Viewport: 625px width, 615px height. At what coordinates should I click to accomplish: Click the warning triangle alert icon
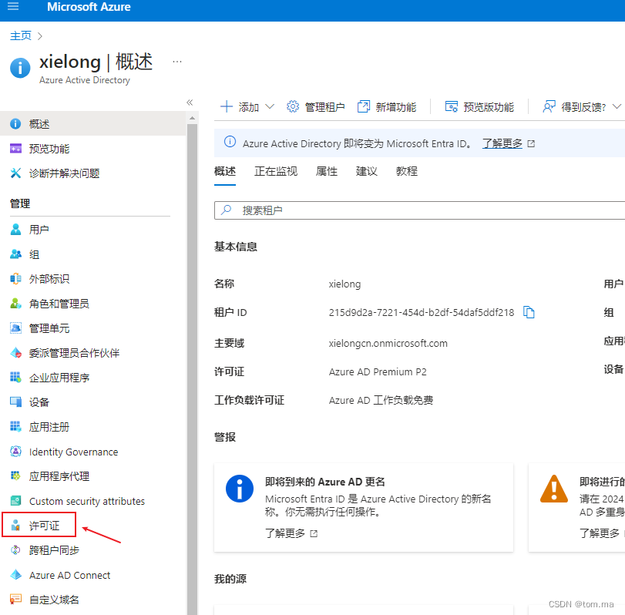click(x=553, y=489)
